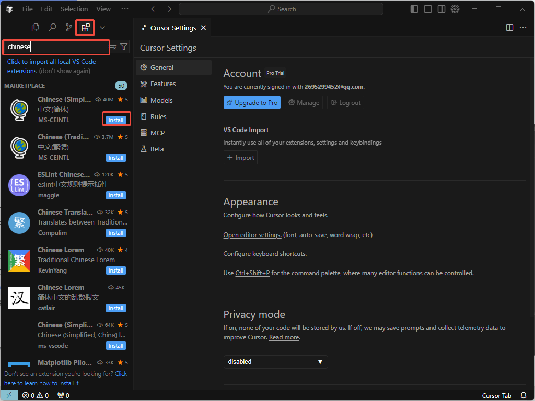This screenshot has width=535, height=401.
Task: Expand the additional views chevron in sidebar
Action: point(102,28)
